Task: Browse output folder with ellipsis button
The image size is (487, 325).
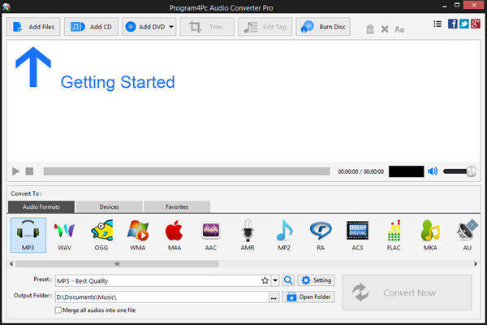Action: (274, 297)
